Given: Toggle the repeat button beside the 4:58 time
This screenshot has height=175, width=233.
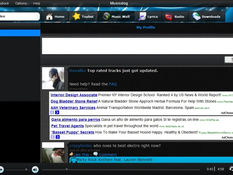Looking at the screenshot, I should click(231, 169).
